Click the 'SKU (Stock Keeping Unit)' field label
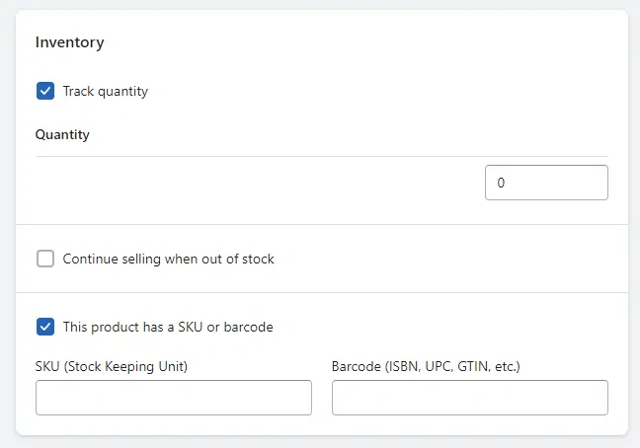The image size is (640, 448). [x=112, y=366]
